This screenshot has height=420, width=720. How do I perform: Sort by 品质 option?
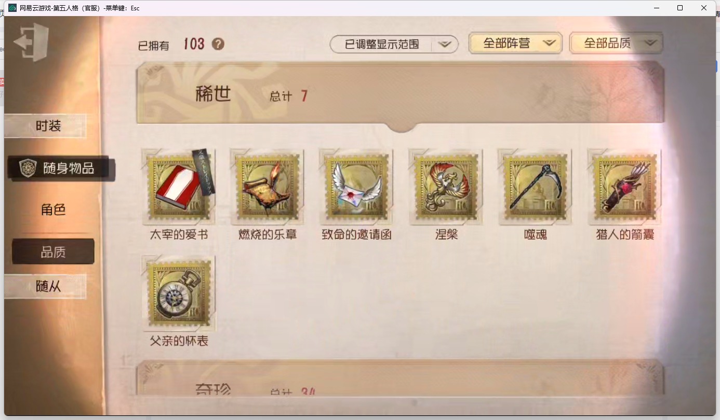point(53,252)
